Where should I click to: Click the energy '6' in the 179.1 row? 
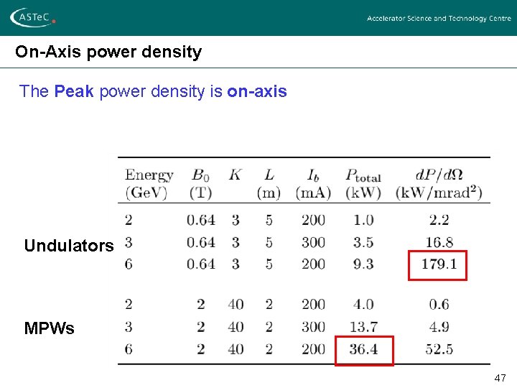coord(129,264)
